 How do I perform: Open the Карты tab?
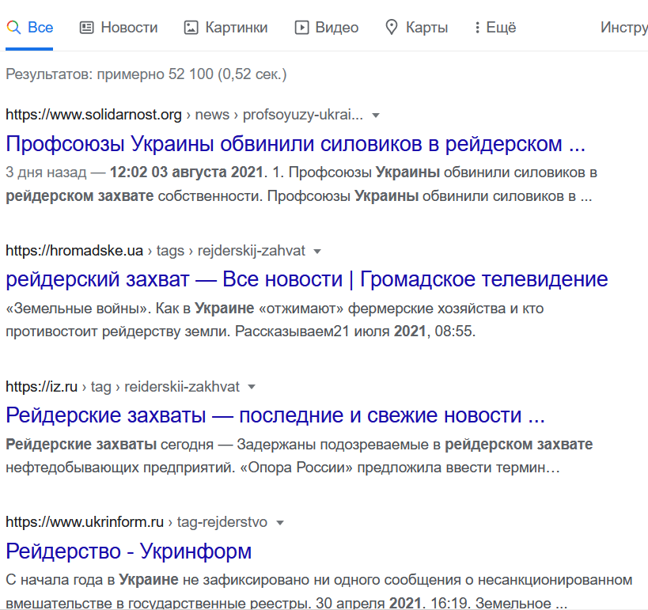pyautogui.click(x=416, y=27)
